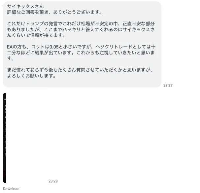Click the text ハッキリと答えてくれる
This screenshot has width=200, height=193.
pyautogui.click(x=88, y=29)
